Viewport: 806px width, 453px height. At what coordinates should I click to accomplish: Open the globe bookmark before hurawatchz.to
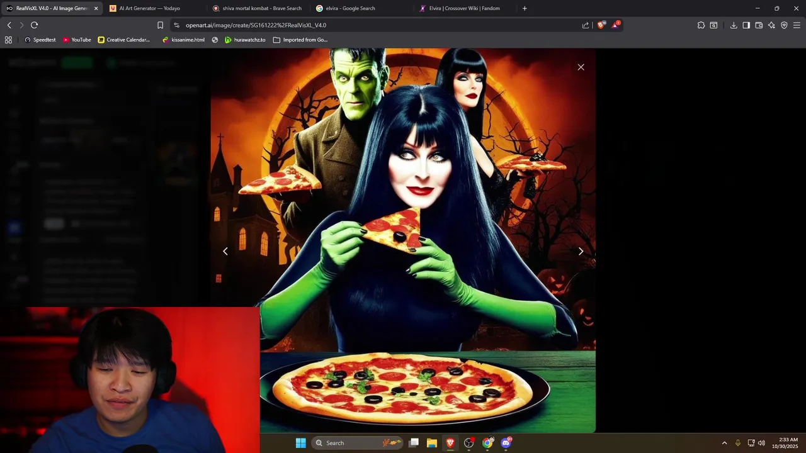[215, 40]
